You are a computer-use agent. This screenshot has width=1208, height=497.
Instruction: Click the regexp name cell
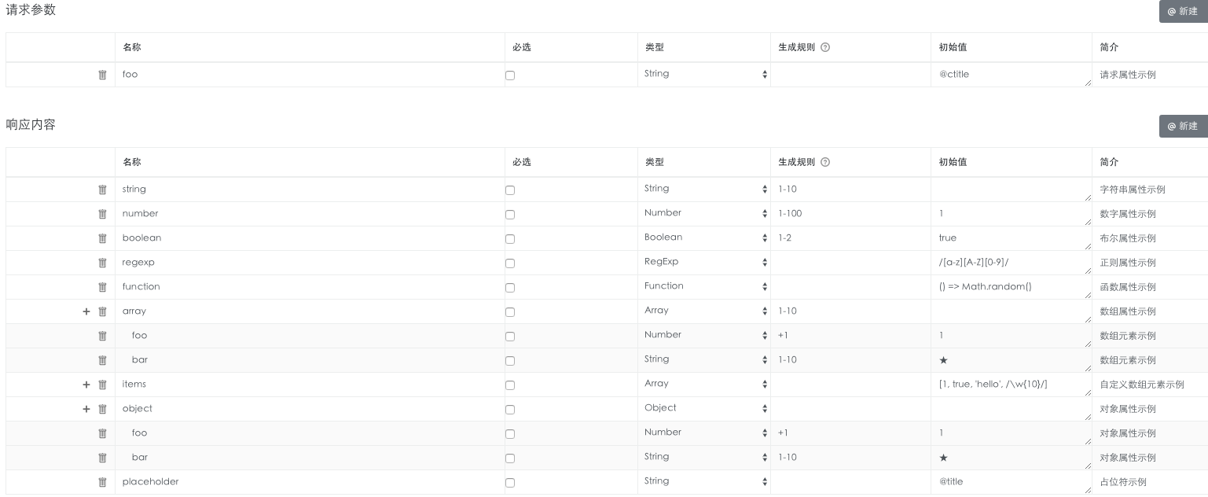point(310,263)
